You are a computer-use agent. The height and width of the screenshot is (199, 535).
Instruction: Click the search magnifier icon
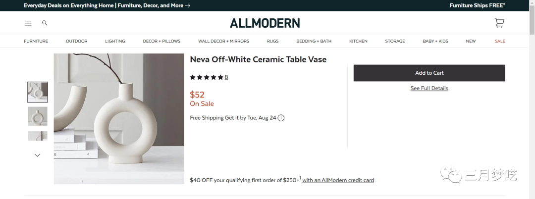pyautogui.click(x=45, y=23)
